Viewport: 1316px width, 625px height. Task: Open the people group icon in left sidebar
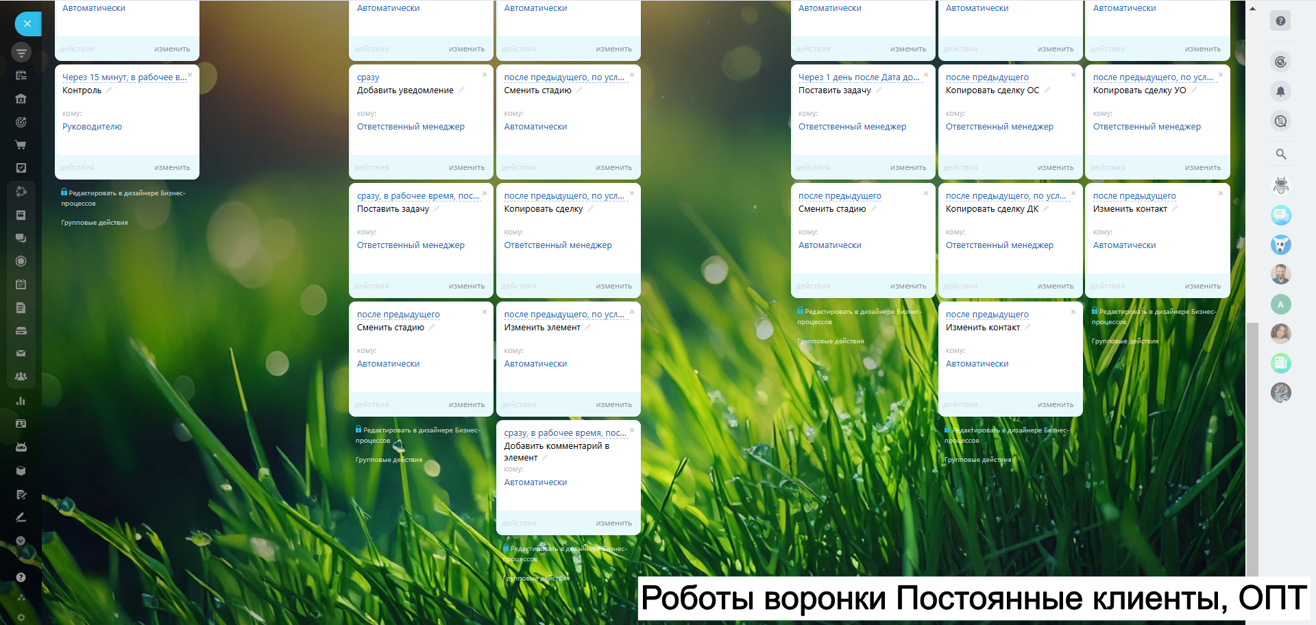[x=21, y=376]
